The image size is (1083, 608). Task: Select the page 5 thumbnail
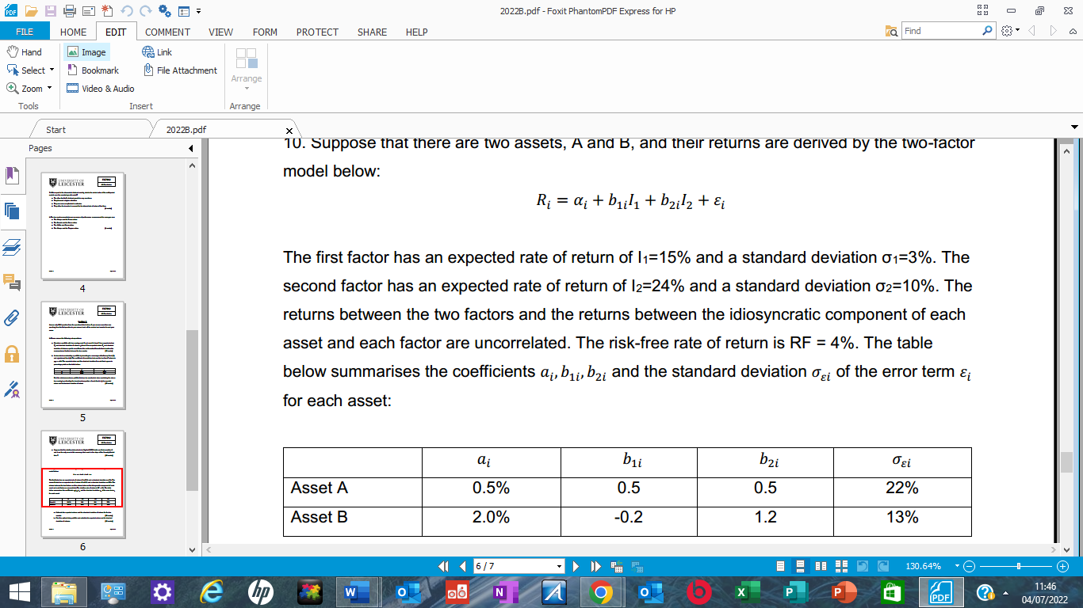pyautogui.click(x=82, y=355)
